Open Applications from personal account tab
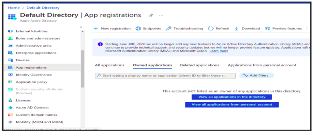 point(262,65)
